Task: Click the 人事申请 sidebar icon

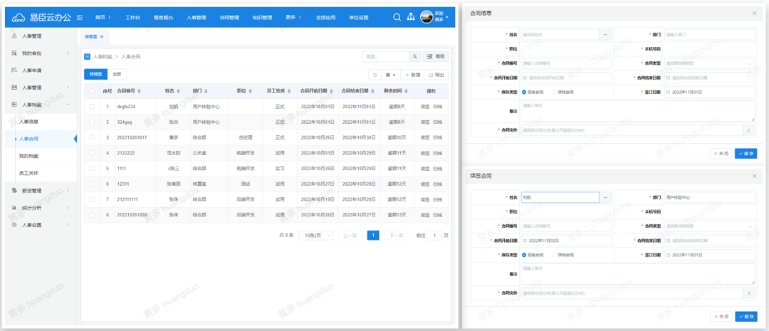Action: click(x=14, y=70)
